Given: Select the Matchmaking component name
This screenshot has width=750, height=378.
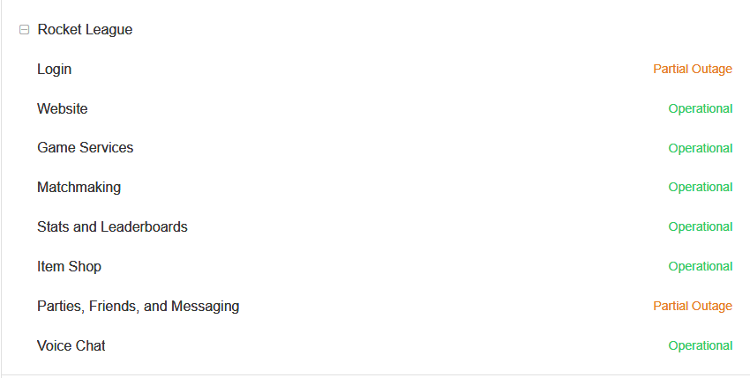Looking at the screenshot, I should click(x=79, y=187).
